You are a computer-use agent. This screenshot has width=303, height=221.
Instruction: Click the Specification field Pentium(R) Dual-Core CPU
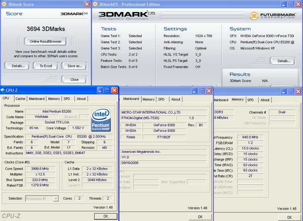(69, 137)
